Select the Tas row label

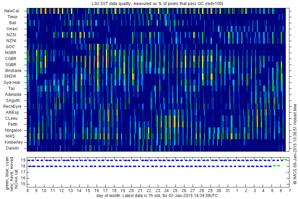(11, 88)
